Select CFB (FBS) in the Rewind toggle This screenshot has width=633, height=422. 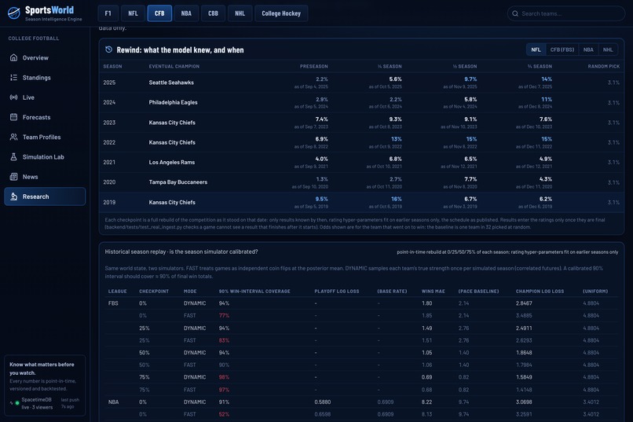(562, 50)
